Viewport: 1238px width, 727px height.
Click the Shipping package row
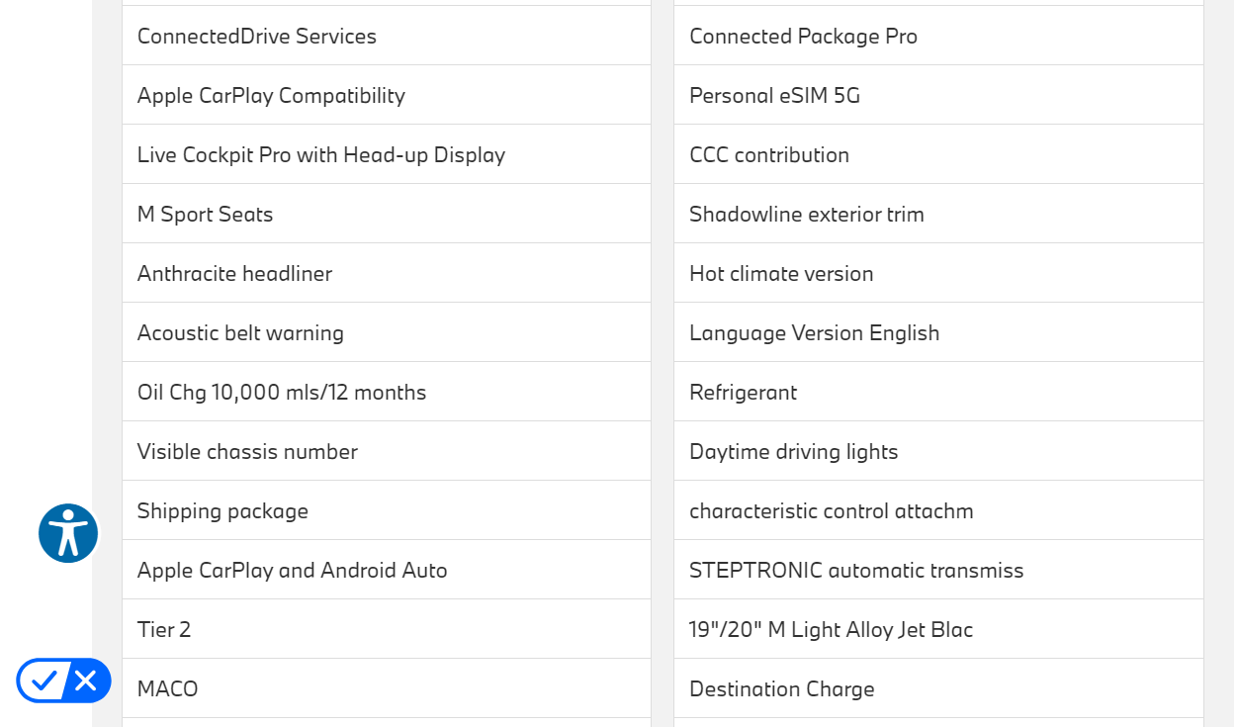[x=222, y=511]
